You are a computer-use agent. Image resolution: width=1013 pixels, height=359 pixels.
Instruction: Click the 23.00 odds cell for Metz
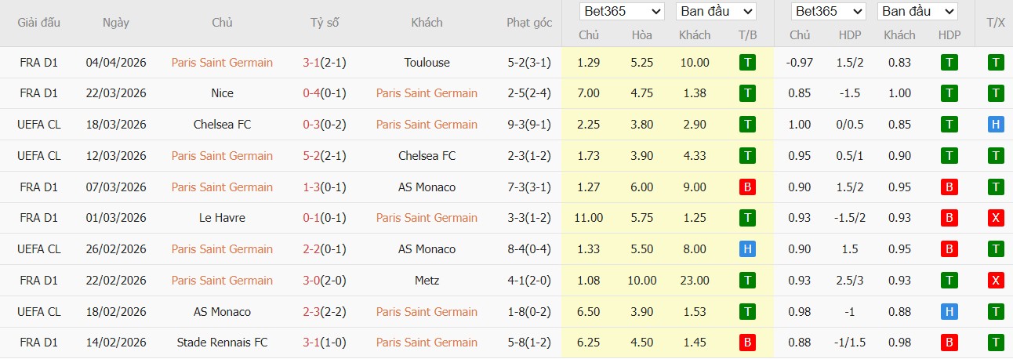[695, 281]
